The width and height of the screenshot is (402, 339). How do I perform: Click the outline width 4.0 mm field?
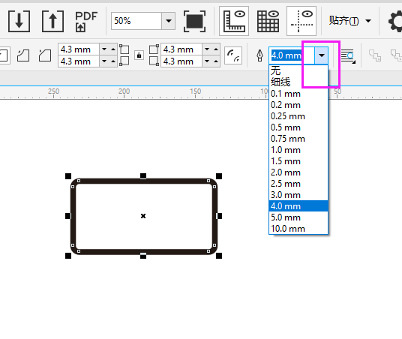click(292, 55)
